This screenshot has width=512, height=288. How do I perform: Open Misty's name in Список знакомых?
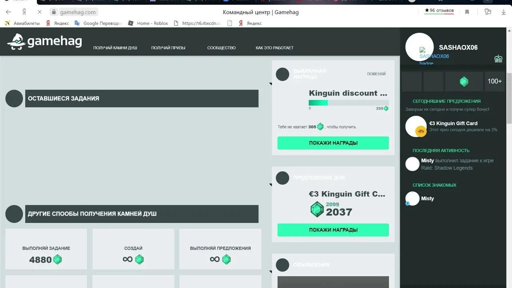428,198
